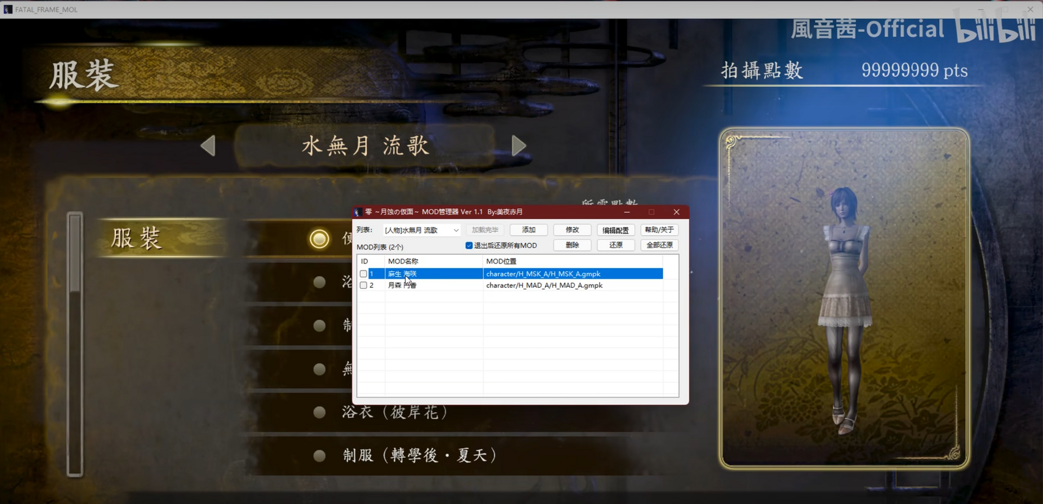The width and height of the screenshot is (1043, 504).
Task: Close the FATAL_FRAME_MOL game window
Action: point(1030,9)
